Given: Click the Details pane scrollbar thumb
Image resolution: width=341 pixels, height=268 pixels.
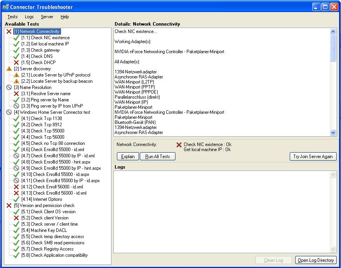Looking at the screenshot, I should point(333,48).
